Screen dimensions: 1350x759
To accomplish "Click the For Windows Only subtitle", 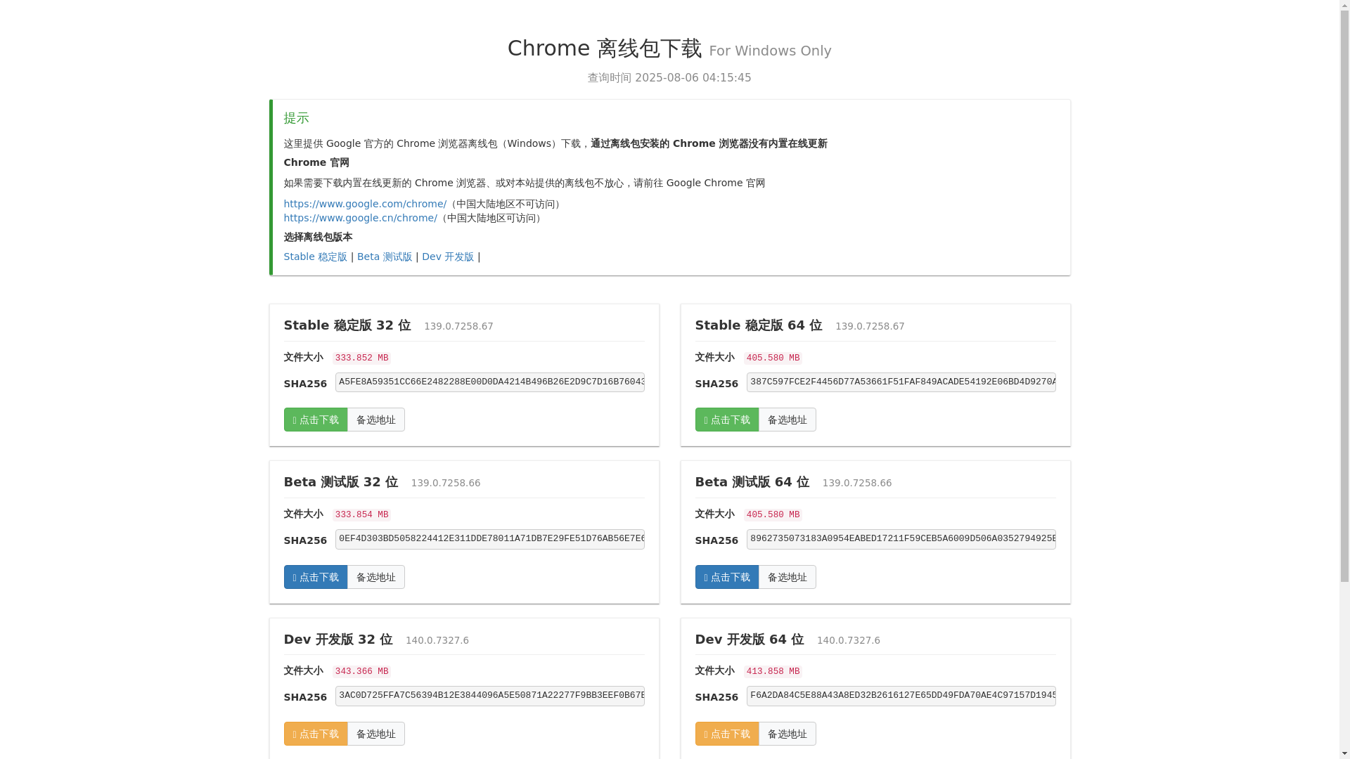I will pos(770,51).
